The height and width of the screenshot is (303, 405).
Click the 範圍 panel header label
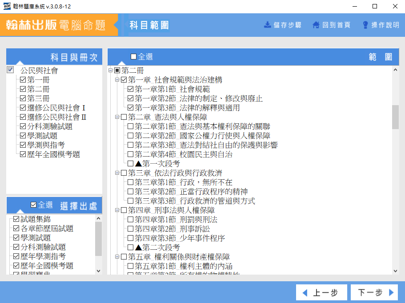point(381,57)
